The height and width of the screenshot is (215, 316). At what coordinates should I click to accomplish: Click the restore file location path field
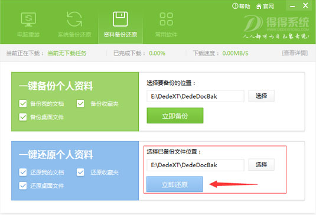click(196, 165)
